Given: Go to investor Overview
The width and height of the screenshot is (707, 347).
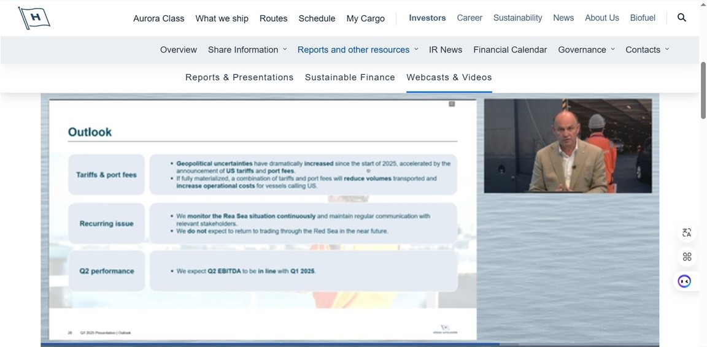Looking at the screenshot, I should click(179, 50).
